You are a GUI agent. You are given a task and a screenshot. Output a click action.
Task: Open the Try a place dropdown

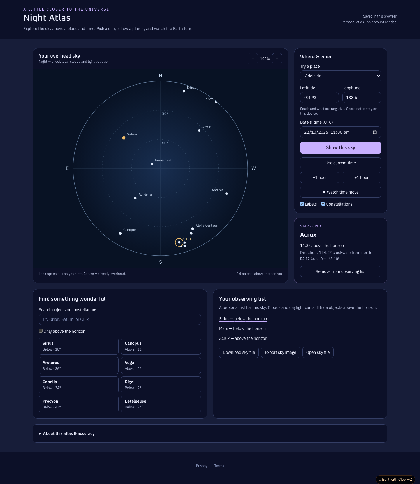point(341,76)
